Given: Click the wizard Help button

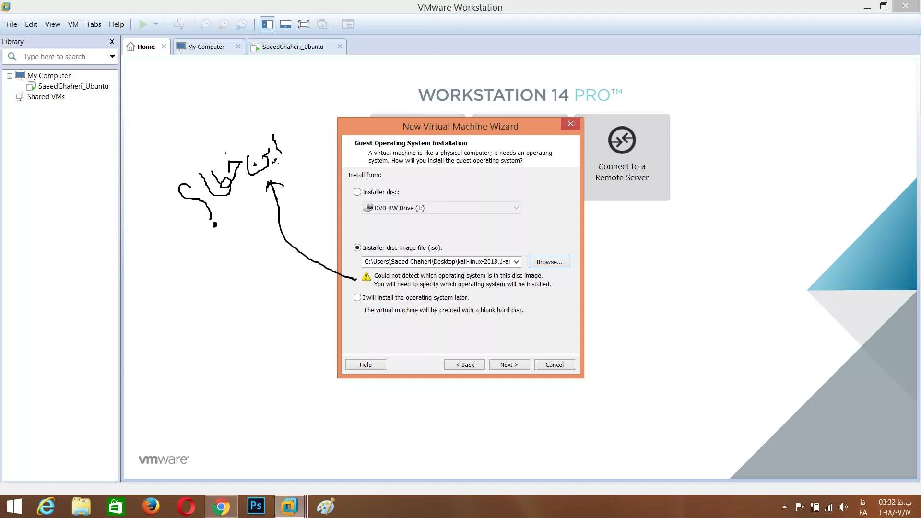Looking at the screenshot, I should 366,365.
